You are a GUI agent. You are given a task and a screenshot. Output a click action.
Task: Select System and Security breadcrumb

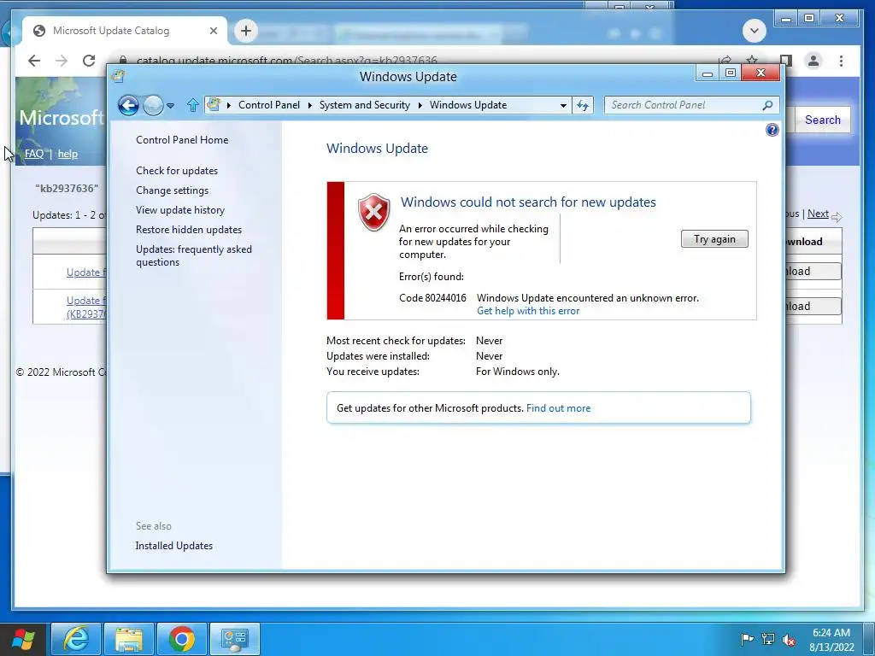(x=364, y=105)
